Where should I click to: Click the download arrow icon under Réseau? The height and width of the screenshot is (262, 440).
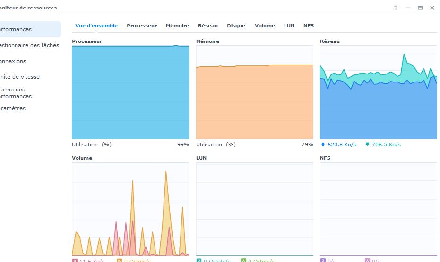(x=367, y=145)
